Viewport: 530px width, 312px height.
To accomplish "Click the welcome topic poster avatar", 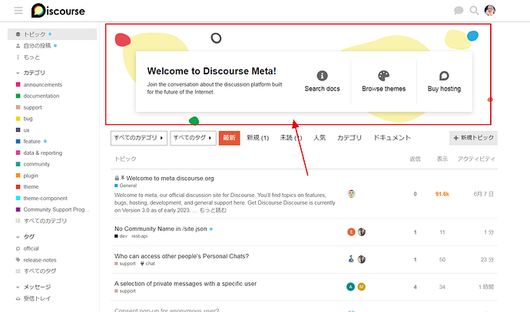I will pos(351,194).
